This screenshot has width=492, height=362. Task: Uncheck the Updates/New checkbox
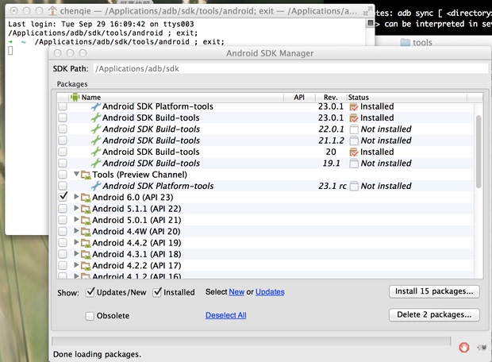(x=90, y=292)
